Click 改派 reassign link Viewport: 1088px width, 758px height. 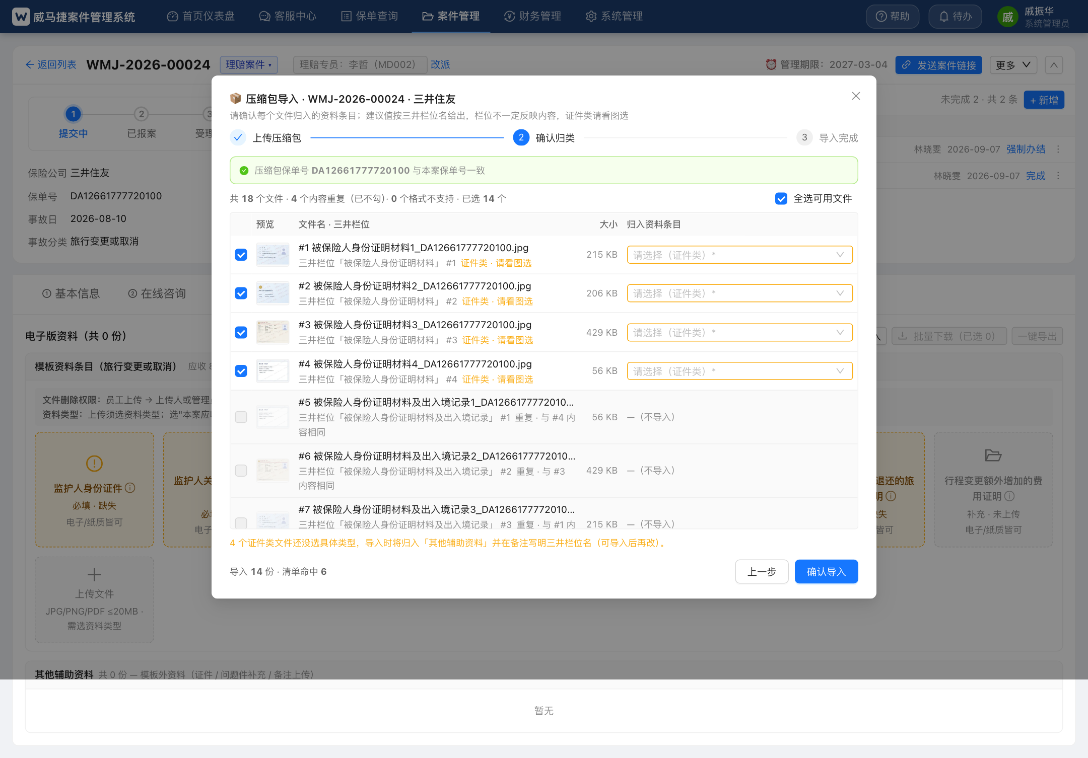[440, 65]
